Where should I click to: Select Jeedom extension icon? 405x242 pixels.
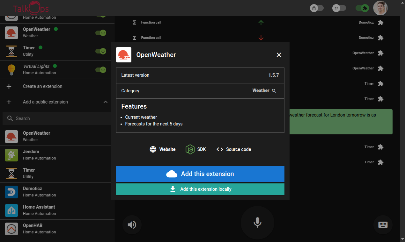click(11, 155)
